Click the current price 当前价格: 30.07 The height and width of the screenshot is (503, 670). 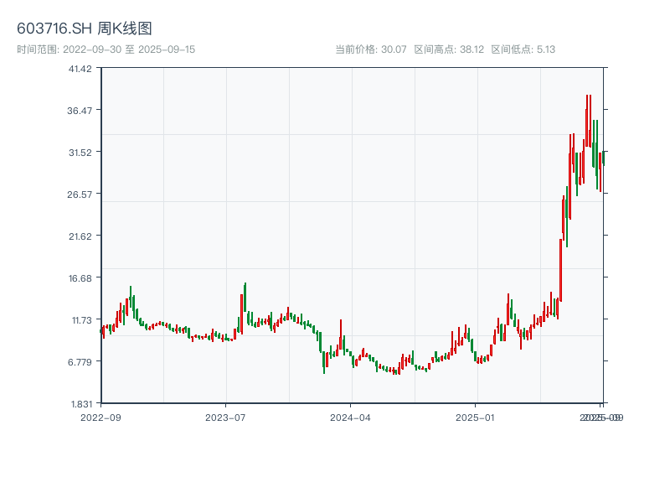pyautogui.click(x=371, y=49)
